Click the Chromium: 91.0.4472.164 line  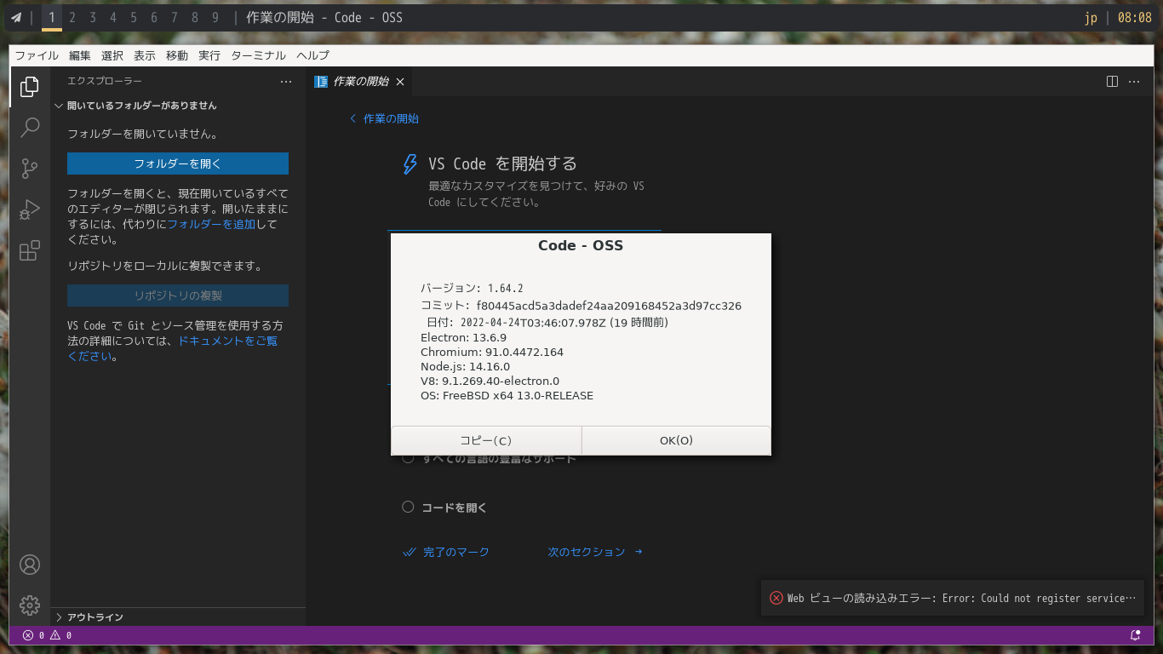pos(492,352)
